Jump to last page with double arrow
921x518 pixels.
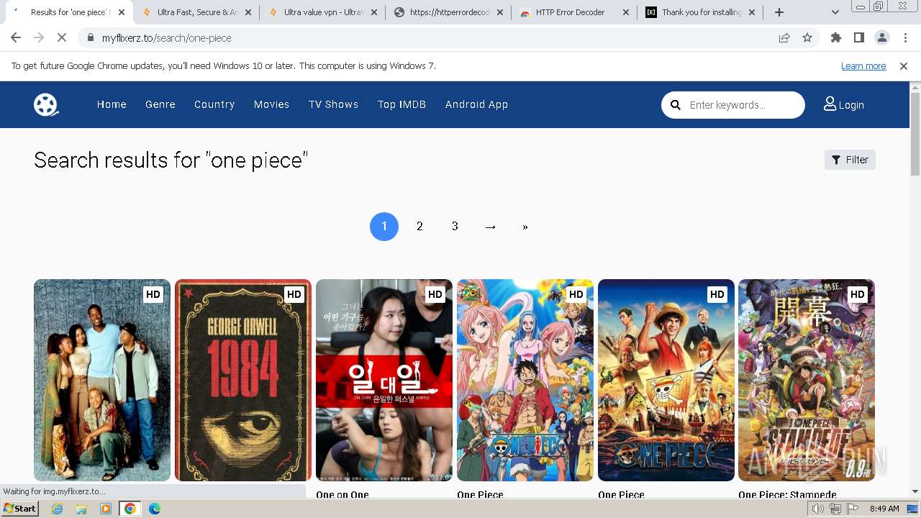pos(525,227)
